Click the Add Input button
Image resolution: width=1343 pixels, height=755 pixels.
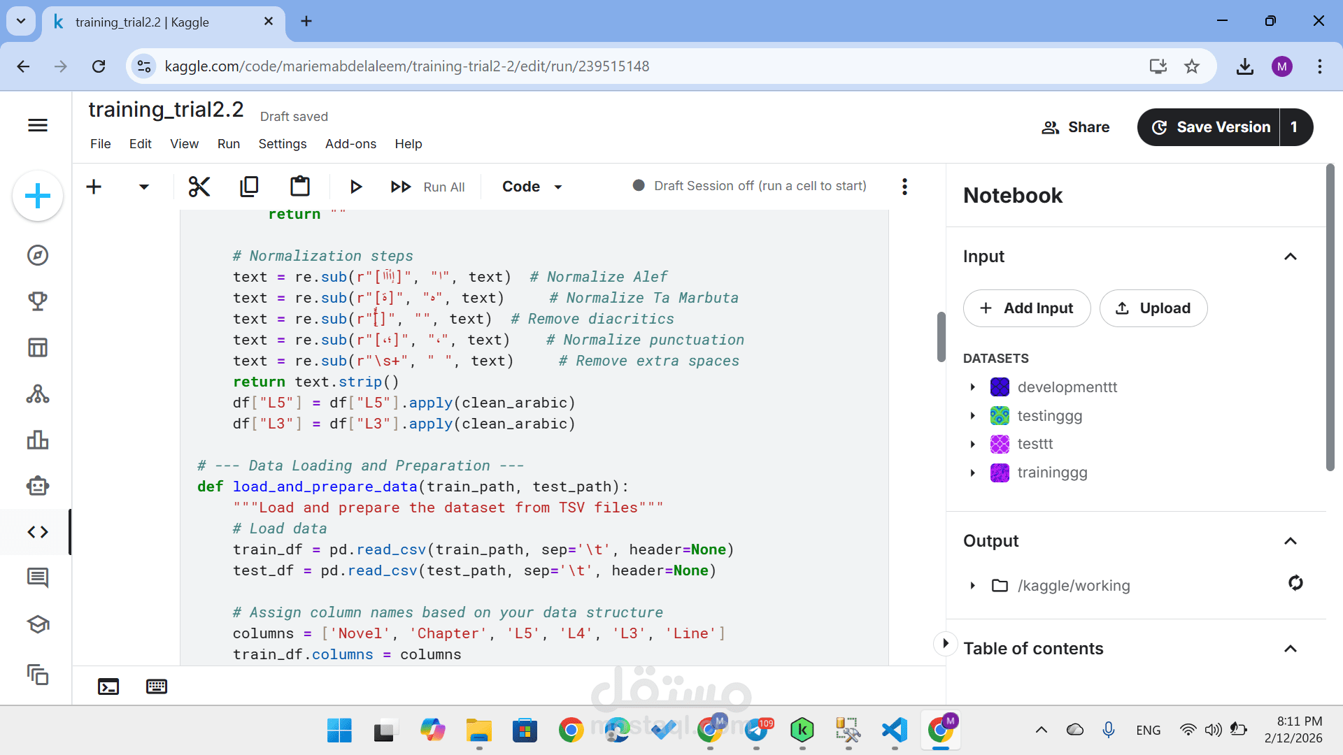coord(1027,308)
